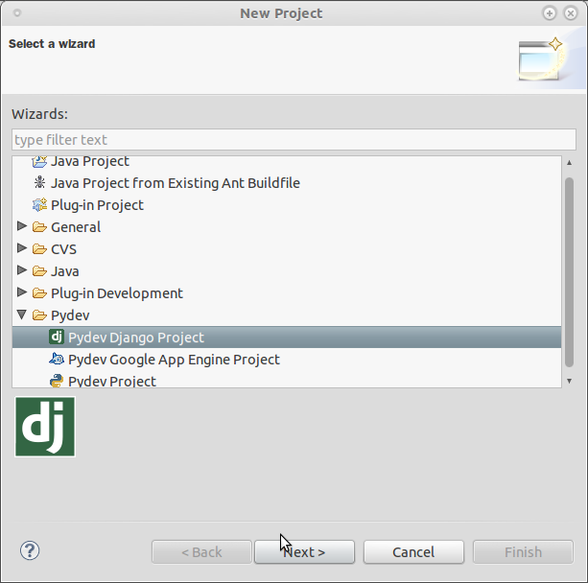
Task: Click the Plug-in Development label
Action: click(117, 293)
